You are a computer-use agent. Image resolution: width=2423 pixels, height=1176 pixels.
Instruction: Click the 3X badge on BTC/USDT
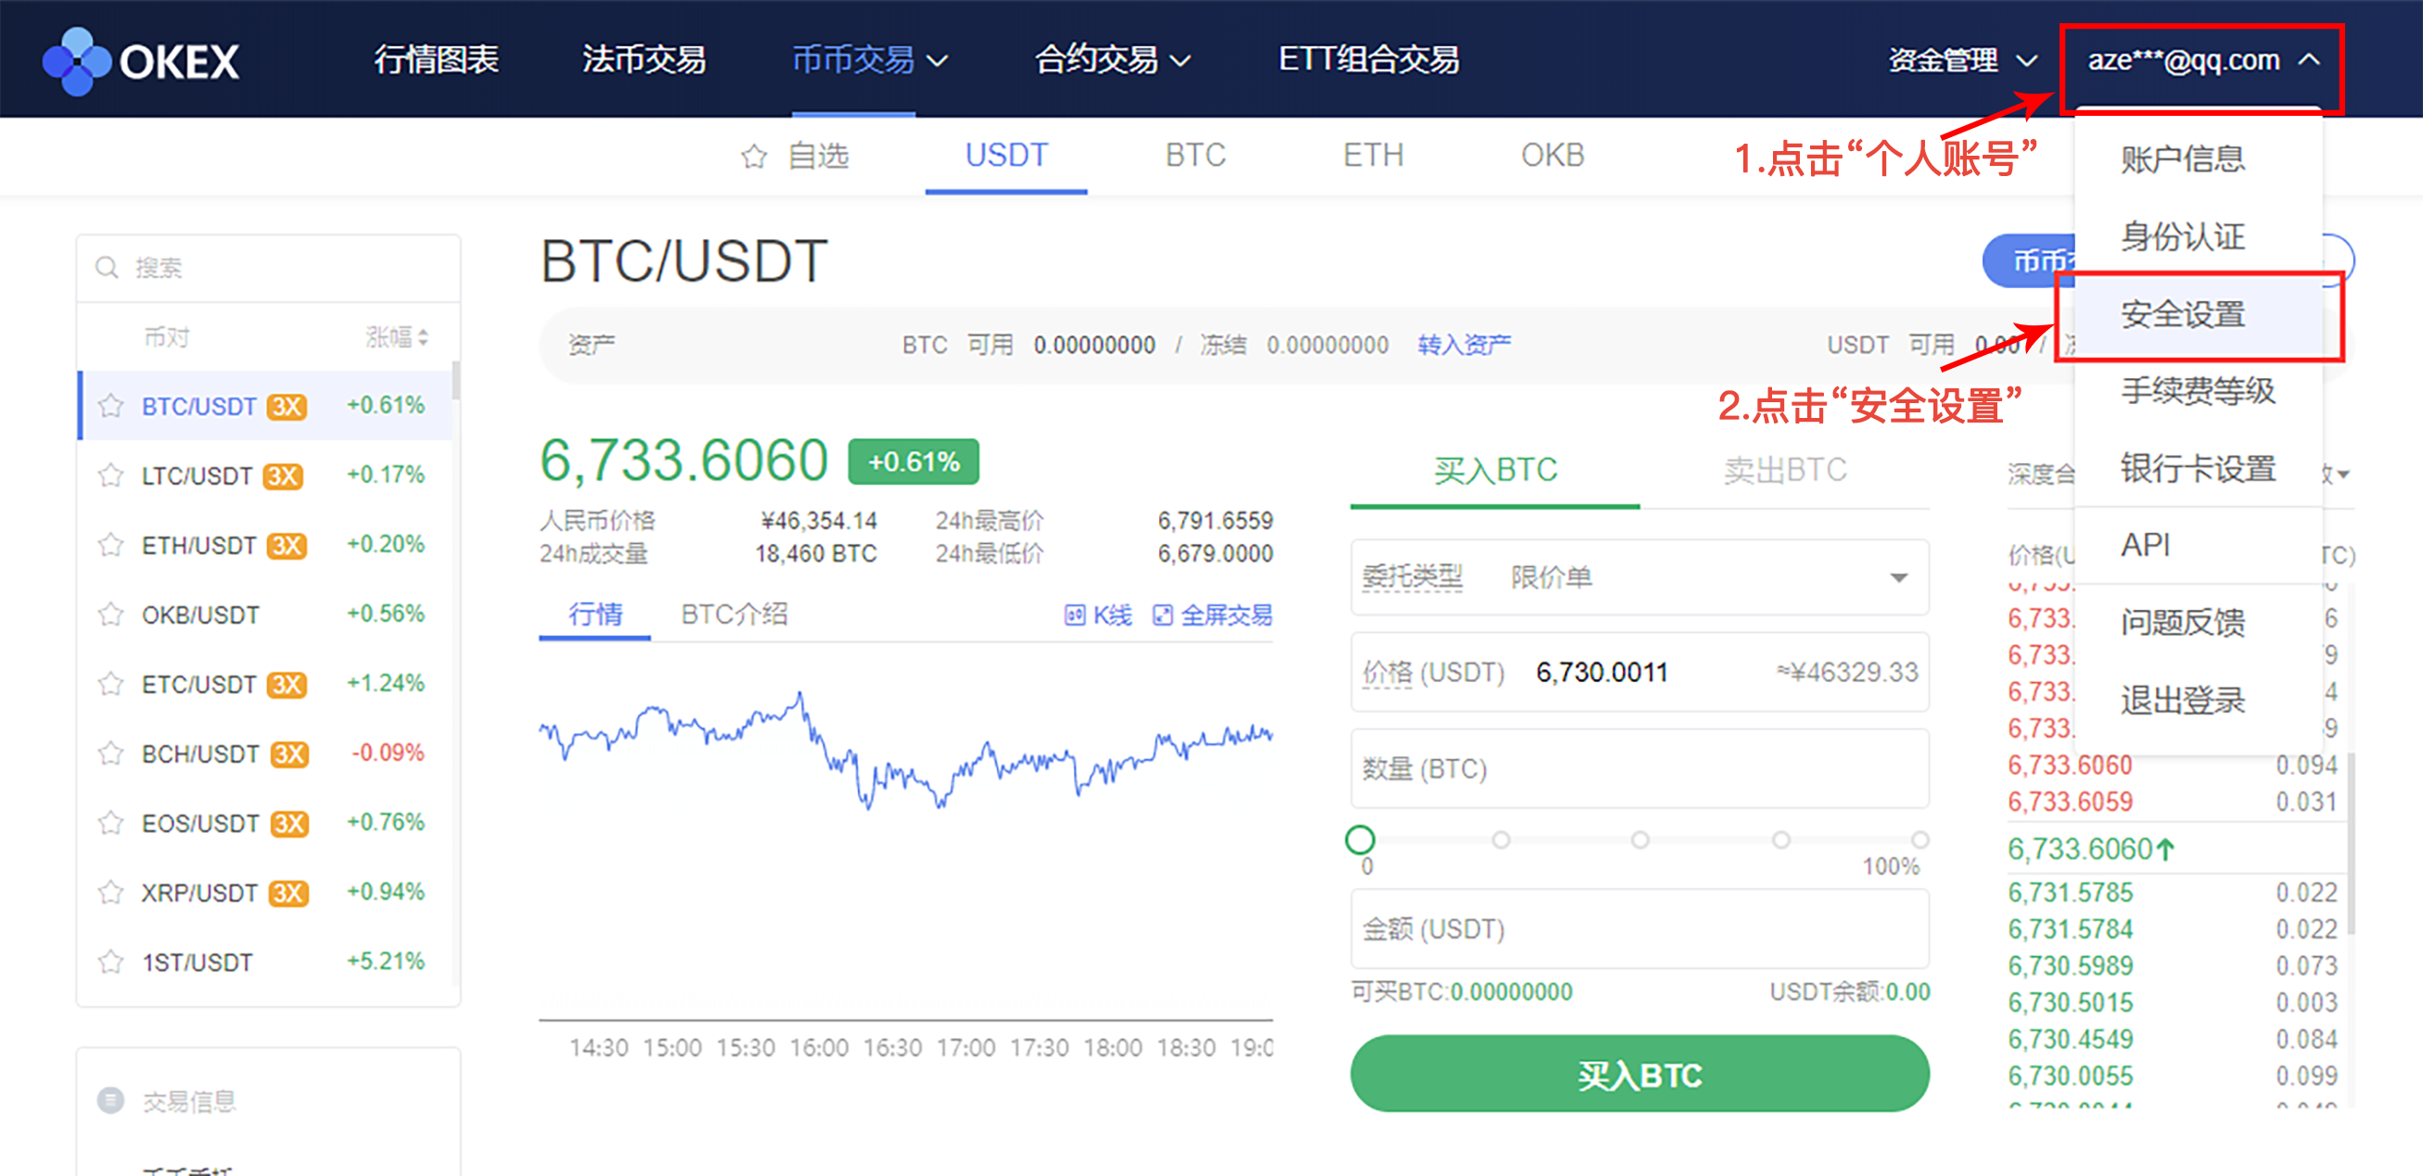[x=287, y=406]
